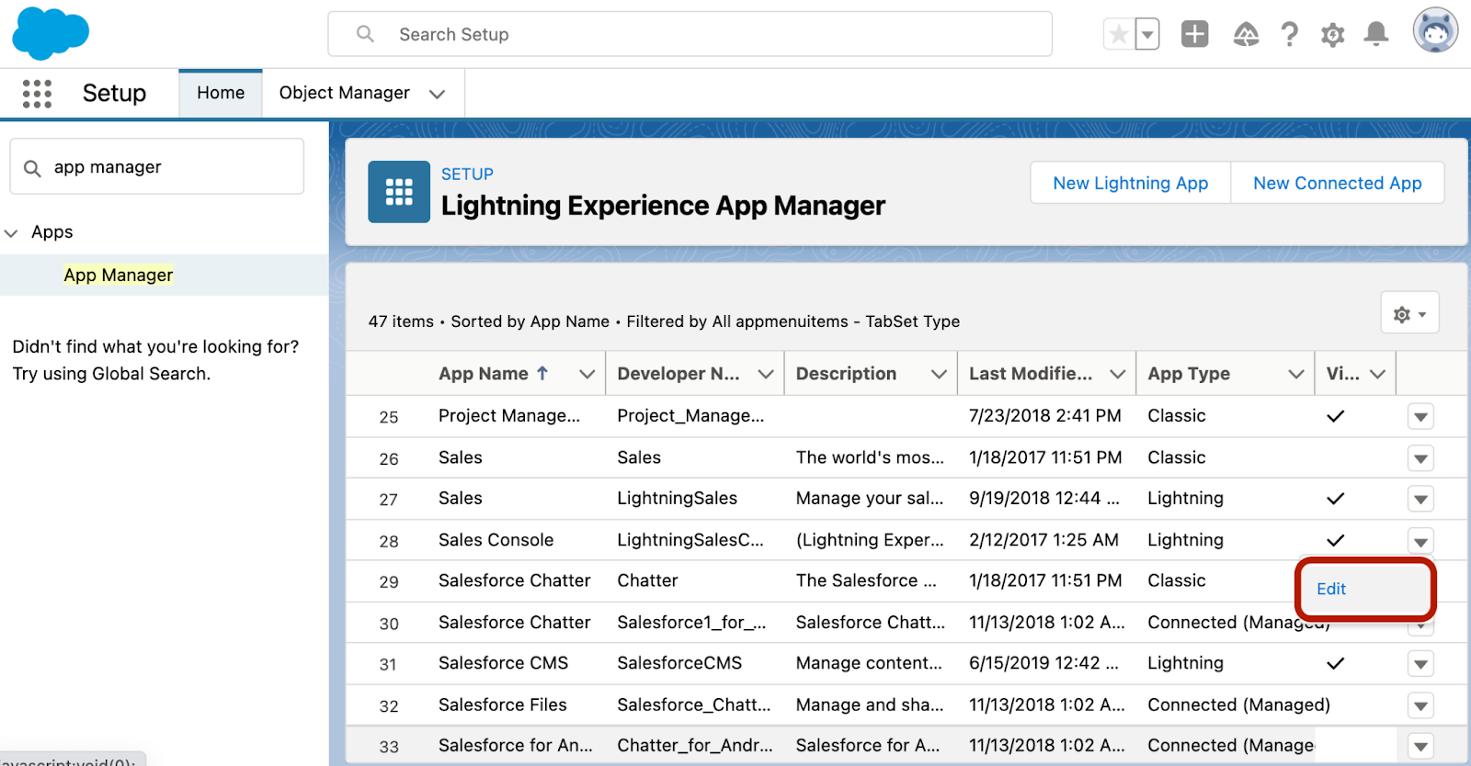Open the App Type column menu chevron
Image resolution: width=1471 pixels, height=766 pixels.
click(1295, 374)
